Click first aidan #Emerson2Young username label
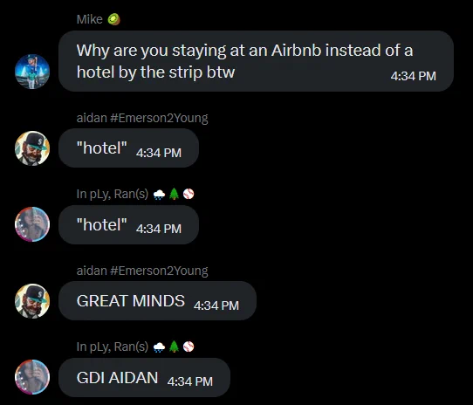473x405 pixels. point(142,118)
